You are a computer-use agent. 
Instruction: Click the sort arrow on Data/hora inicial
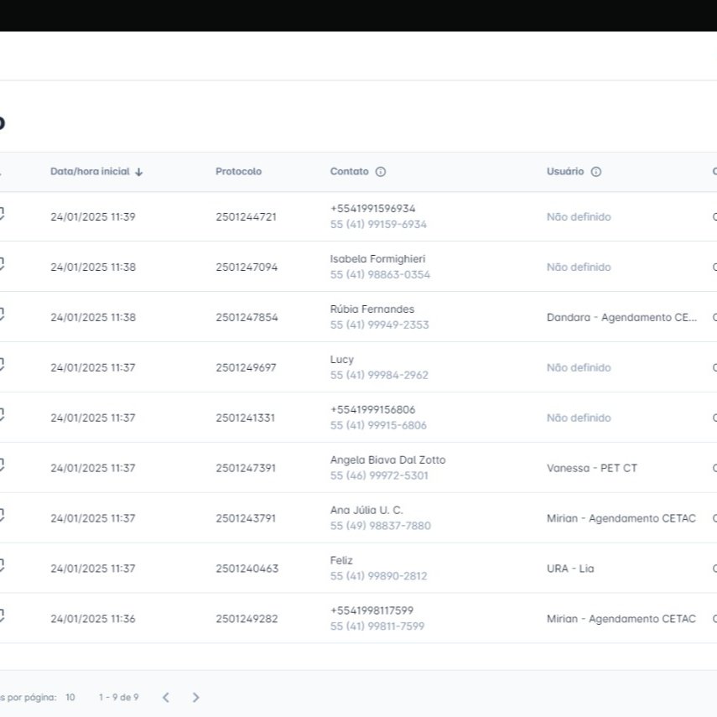[139, 172]
